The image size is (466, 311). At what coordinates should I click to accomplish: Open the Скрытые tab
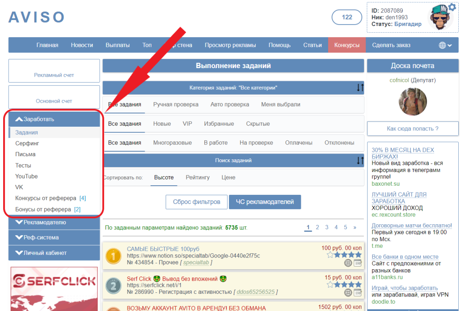(258, 123)
